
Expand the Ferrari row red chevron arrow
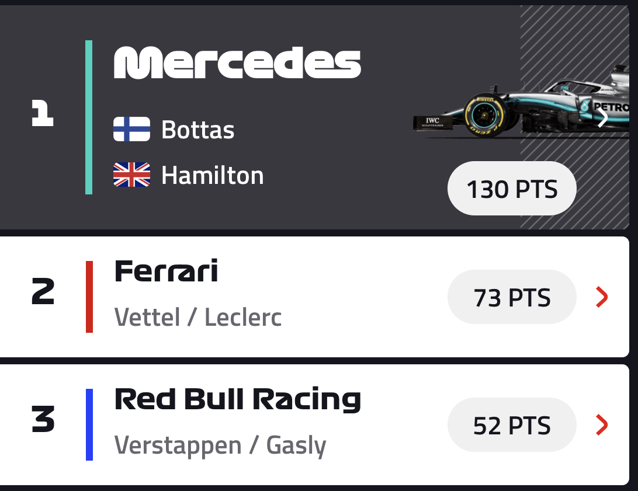coord(602,298)
